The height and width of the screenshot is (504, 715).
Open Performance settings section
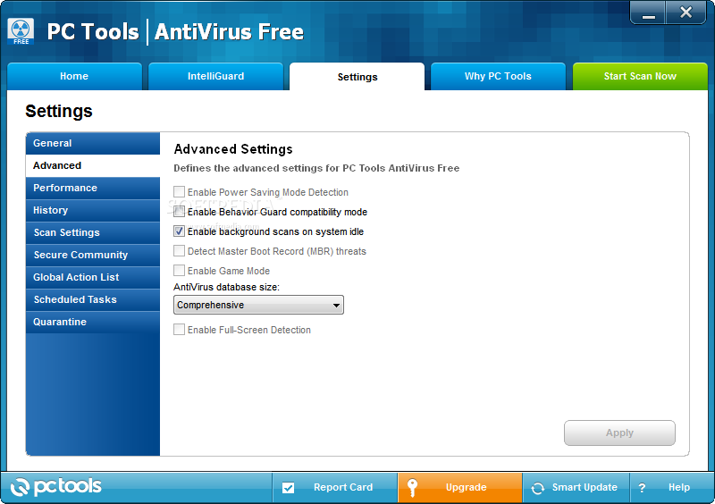point(93,188)
